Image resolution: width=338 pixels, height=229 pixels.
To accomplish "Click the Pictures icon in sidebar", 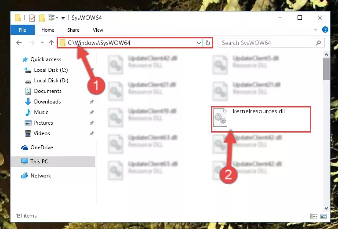I will tap(28, 123).
